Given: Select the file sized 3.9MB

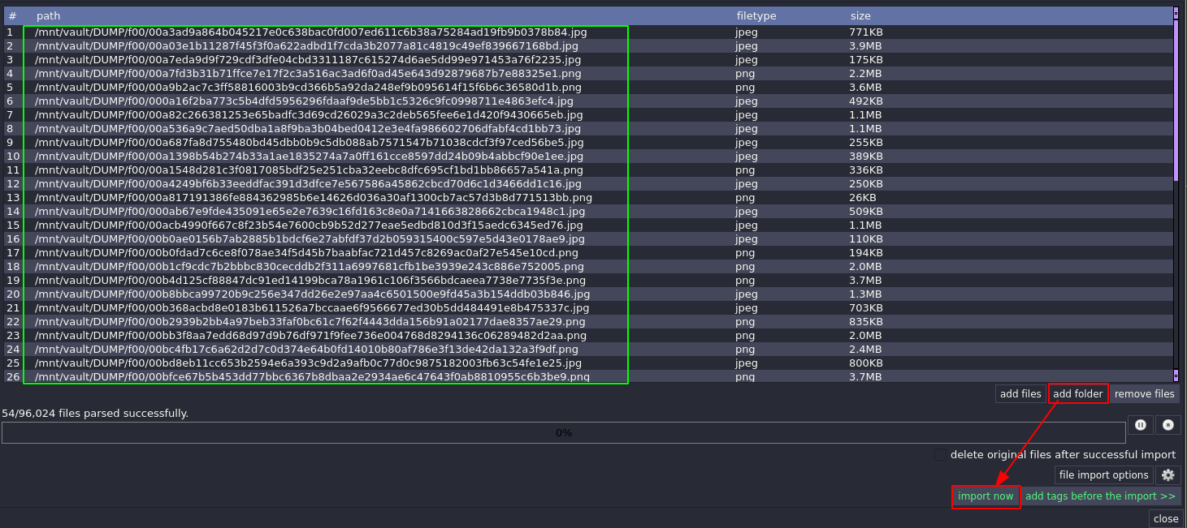Looking at the screenshot, I should [587, 46].
